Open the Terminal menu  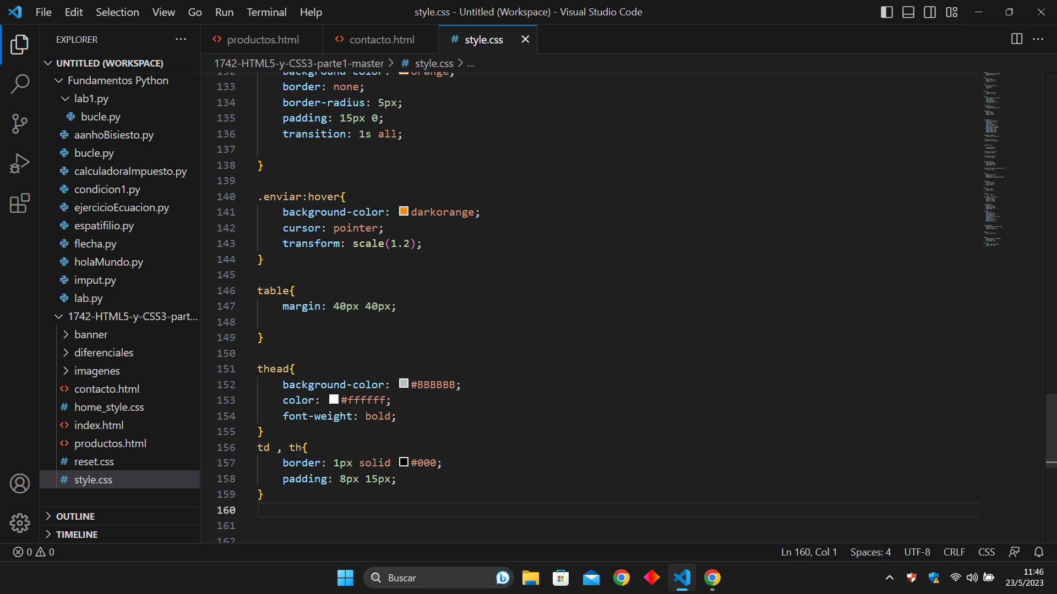coord(266,12)
